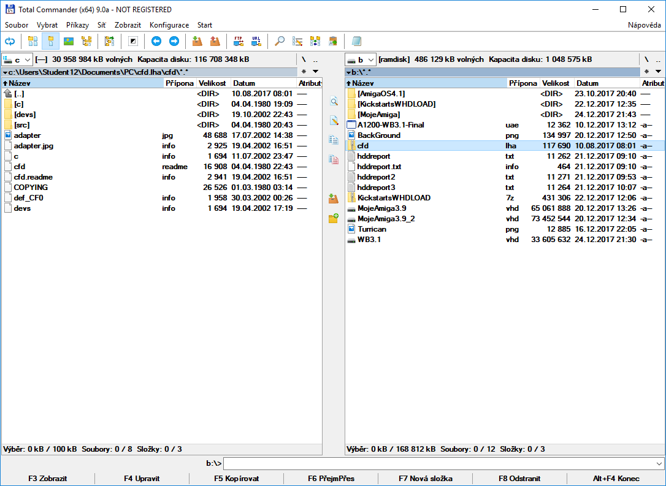The width and height of the screenshot is (666, 486).
Task: Click the new folder icon in middle bar
Action: [x=334, y=218]
